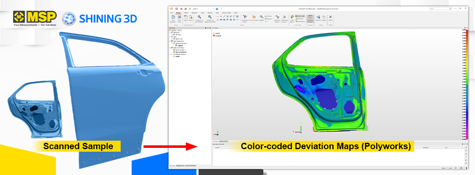Click the Reference Targets icon

pos(278,19)
